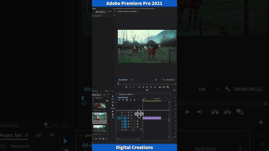
Task: Open Project panel menu
Action: coord(100,95)
